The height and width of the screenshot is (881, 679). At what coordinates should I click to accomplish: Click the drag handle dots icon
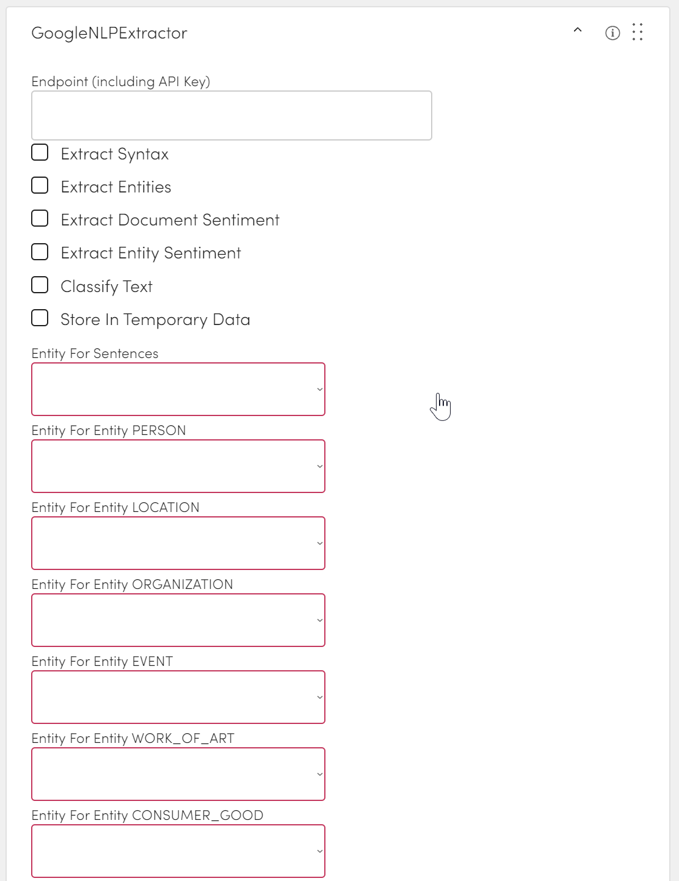[637, 32]
